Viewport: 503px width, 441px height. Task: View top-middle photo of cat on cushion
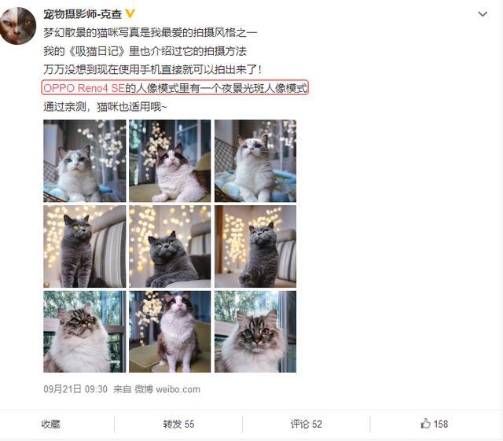coord(170,161)
